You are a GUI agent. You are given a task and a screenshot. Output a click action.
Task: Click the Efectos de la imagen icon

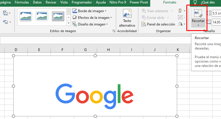[75, 17]
